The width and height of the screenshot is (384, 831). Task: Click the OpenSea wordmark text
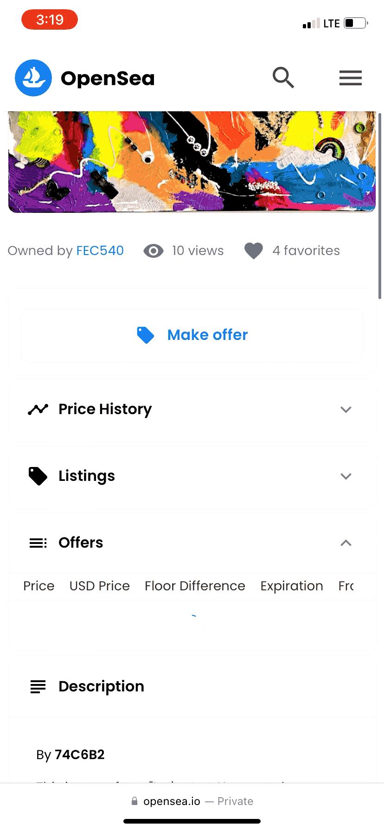(108, 78)
